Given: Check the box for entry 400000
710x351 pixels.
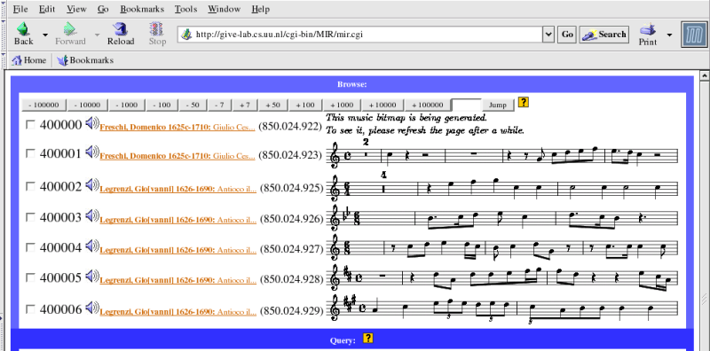Looking at the screenshot, I should pos(30,125).
